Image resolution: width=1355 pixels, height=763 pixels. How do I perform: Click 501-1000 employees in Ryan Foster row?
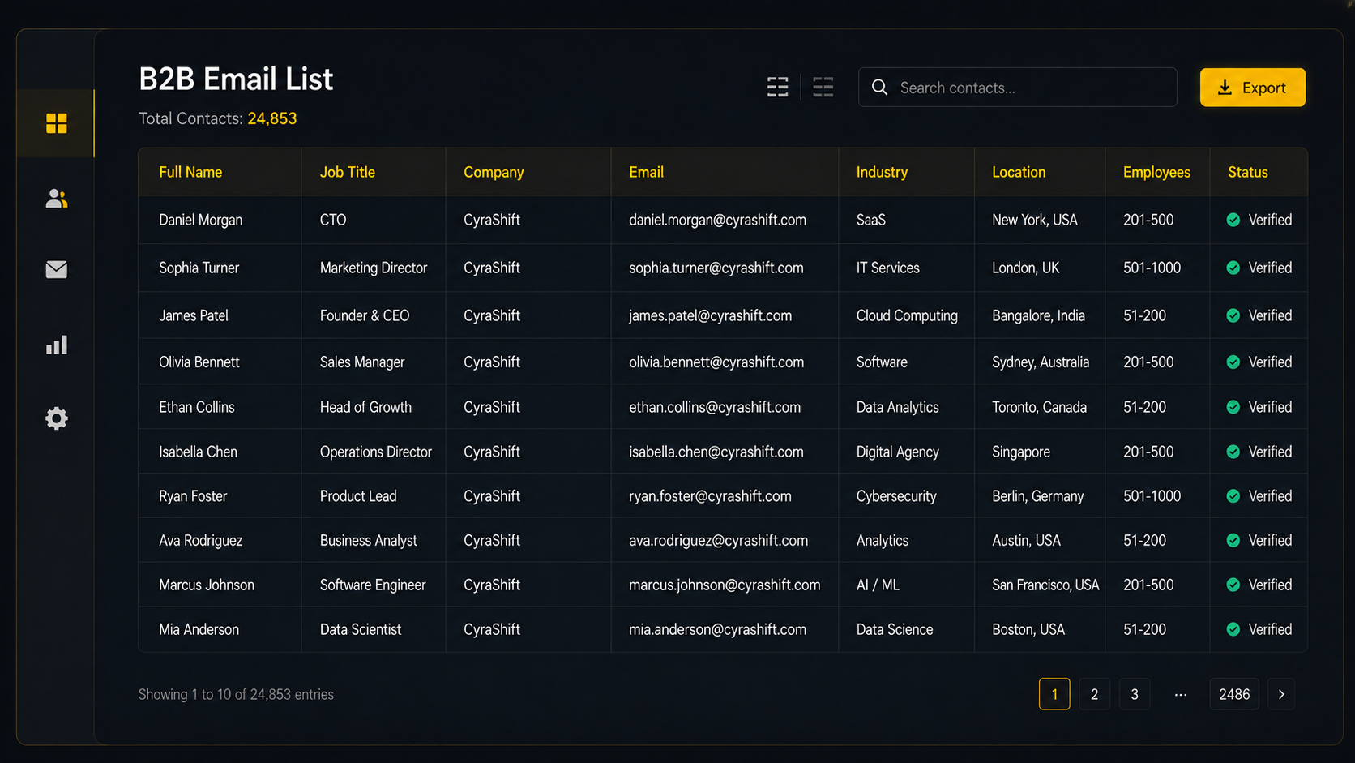1152,495
